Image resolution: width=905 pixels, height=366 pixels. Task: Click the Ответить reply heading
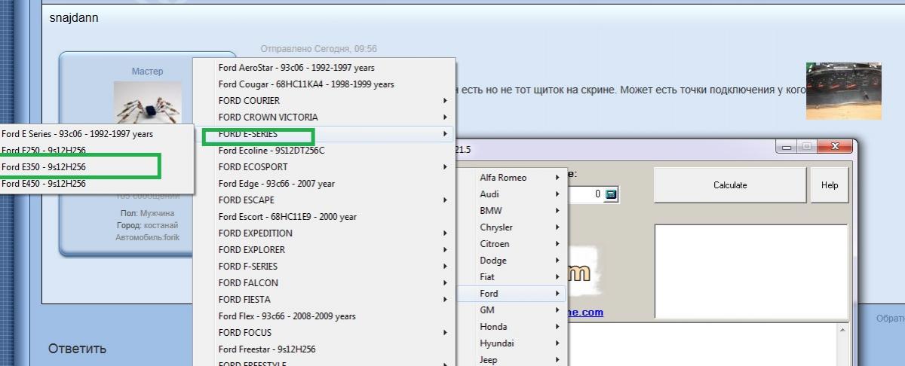point(78,349)
